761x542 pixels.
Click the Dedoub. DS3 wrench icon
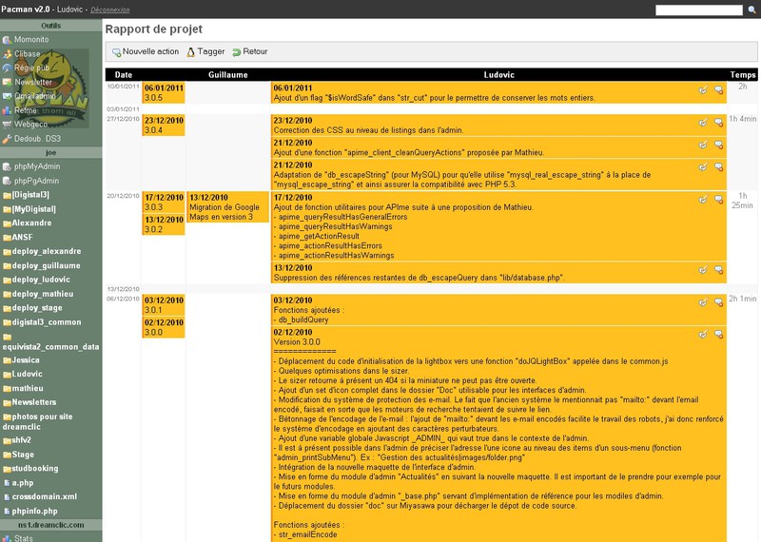(7, 139)
